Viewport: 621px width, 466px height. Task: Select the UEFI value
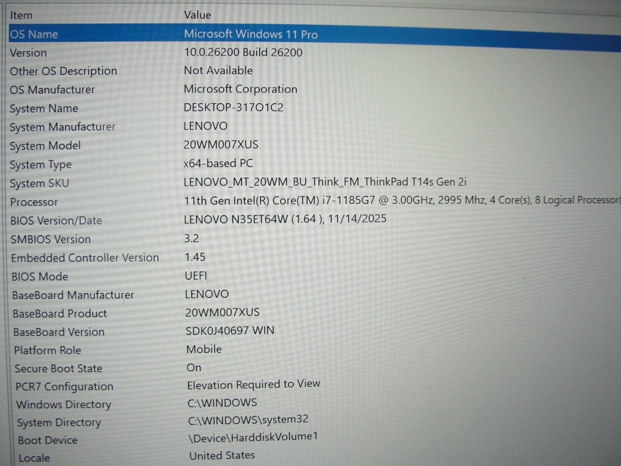[x=196, y=275]
